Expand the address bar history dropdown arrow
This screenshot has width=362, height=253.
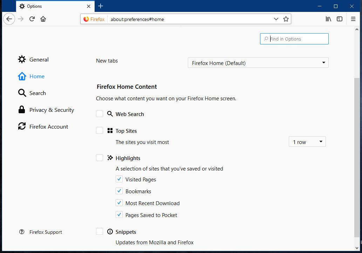point(276,19)
